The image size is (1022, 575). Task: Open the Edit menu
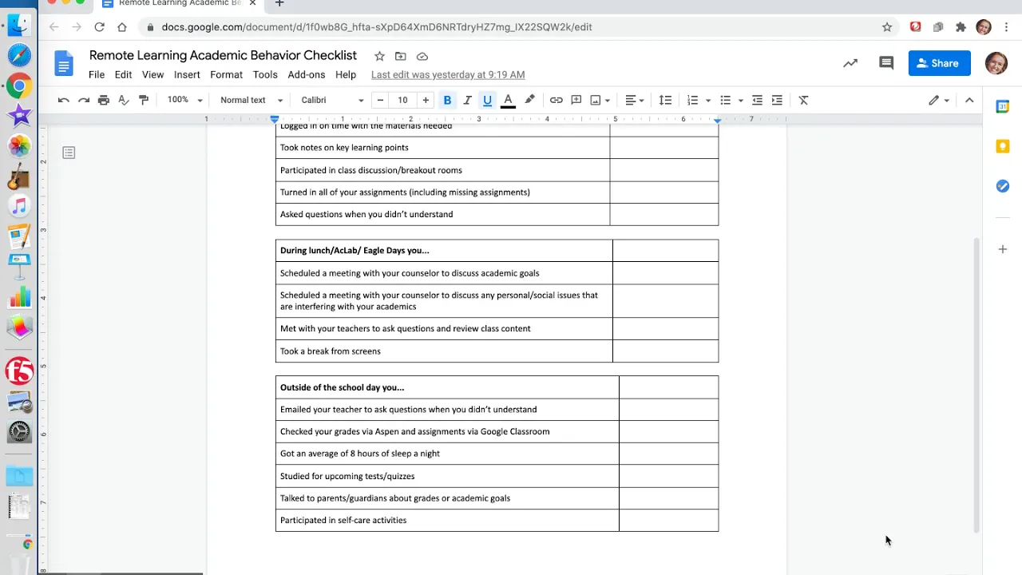(123, 74)
